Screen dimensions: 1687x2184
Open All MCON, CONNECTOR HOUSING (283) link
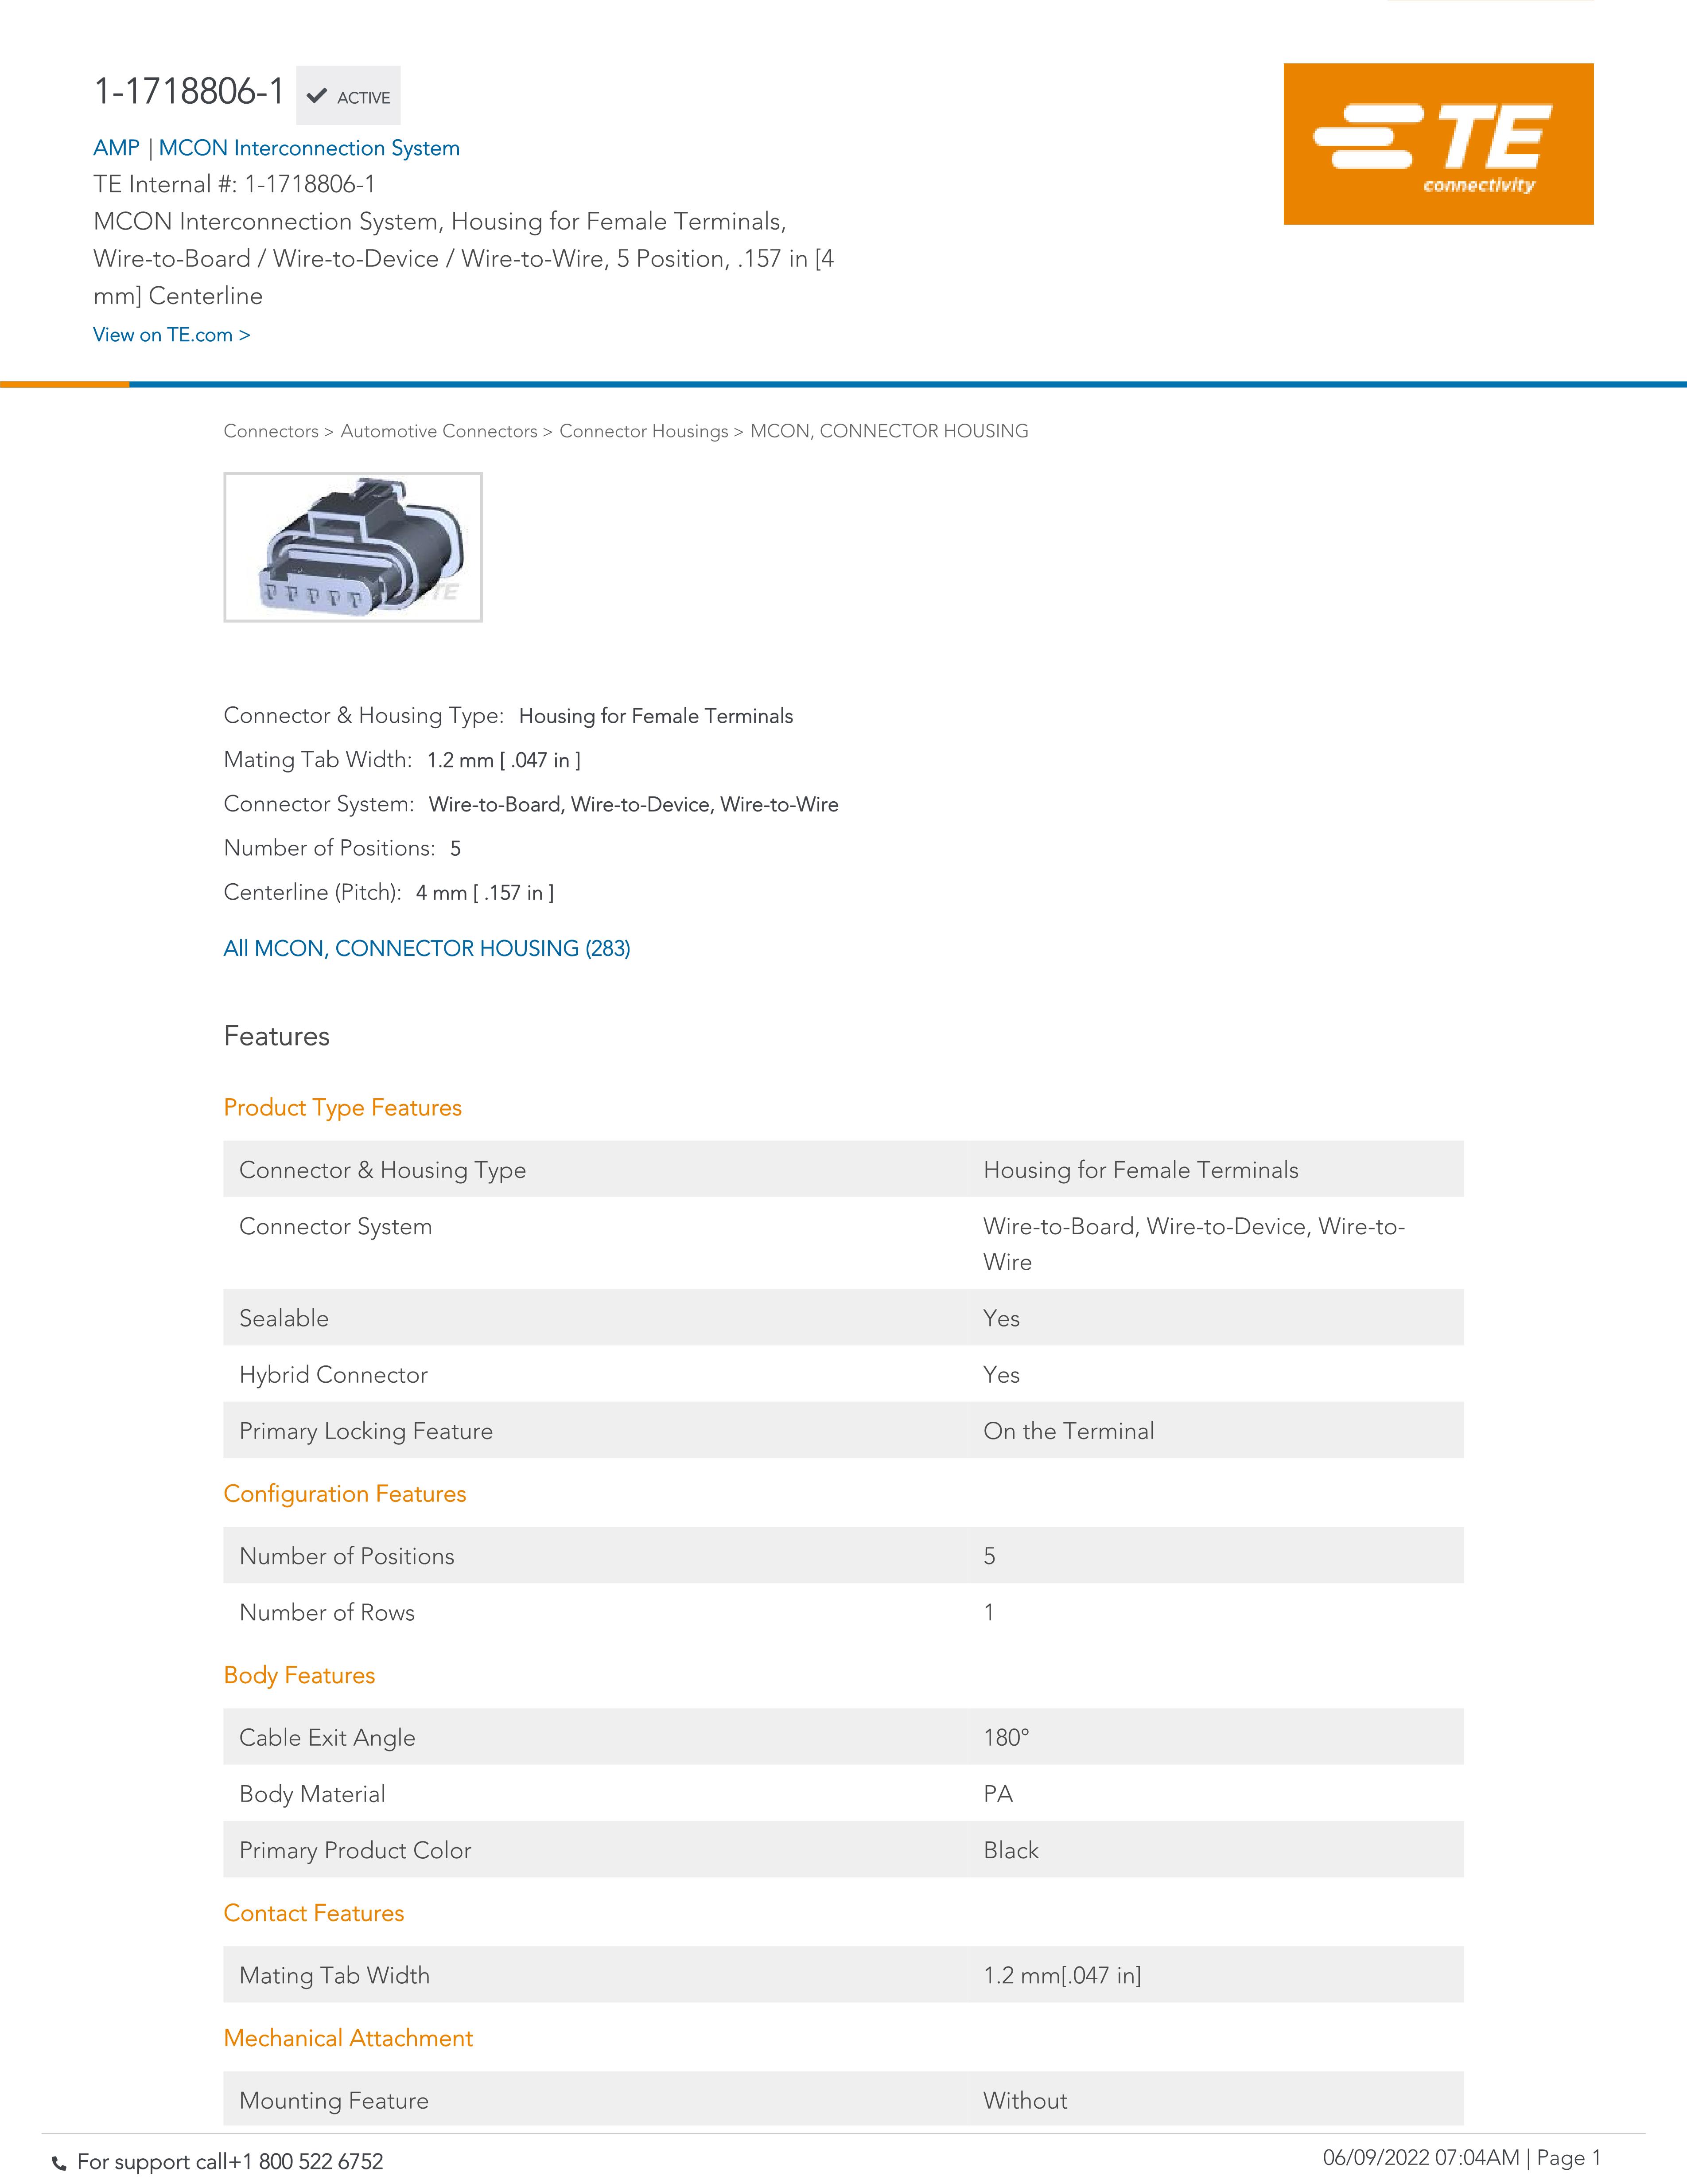pos(427,948)
